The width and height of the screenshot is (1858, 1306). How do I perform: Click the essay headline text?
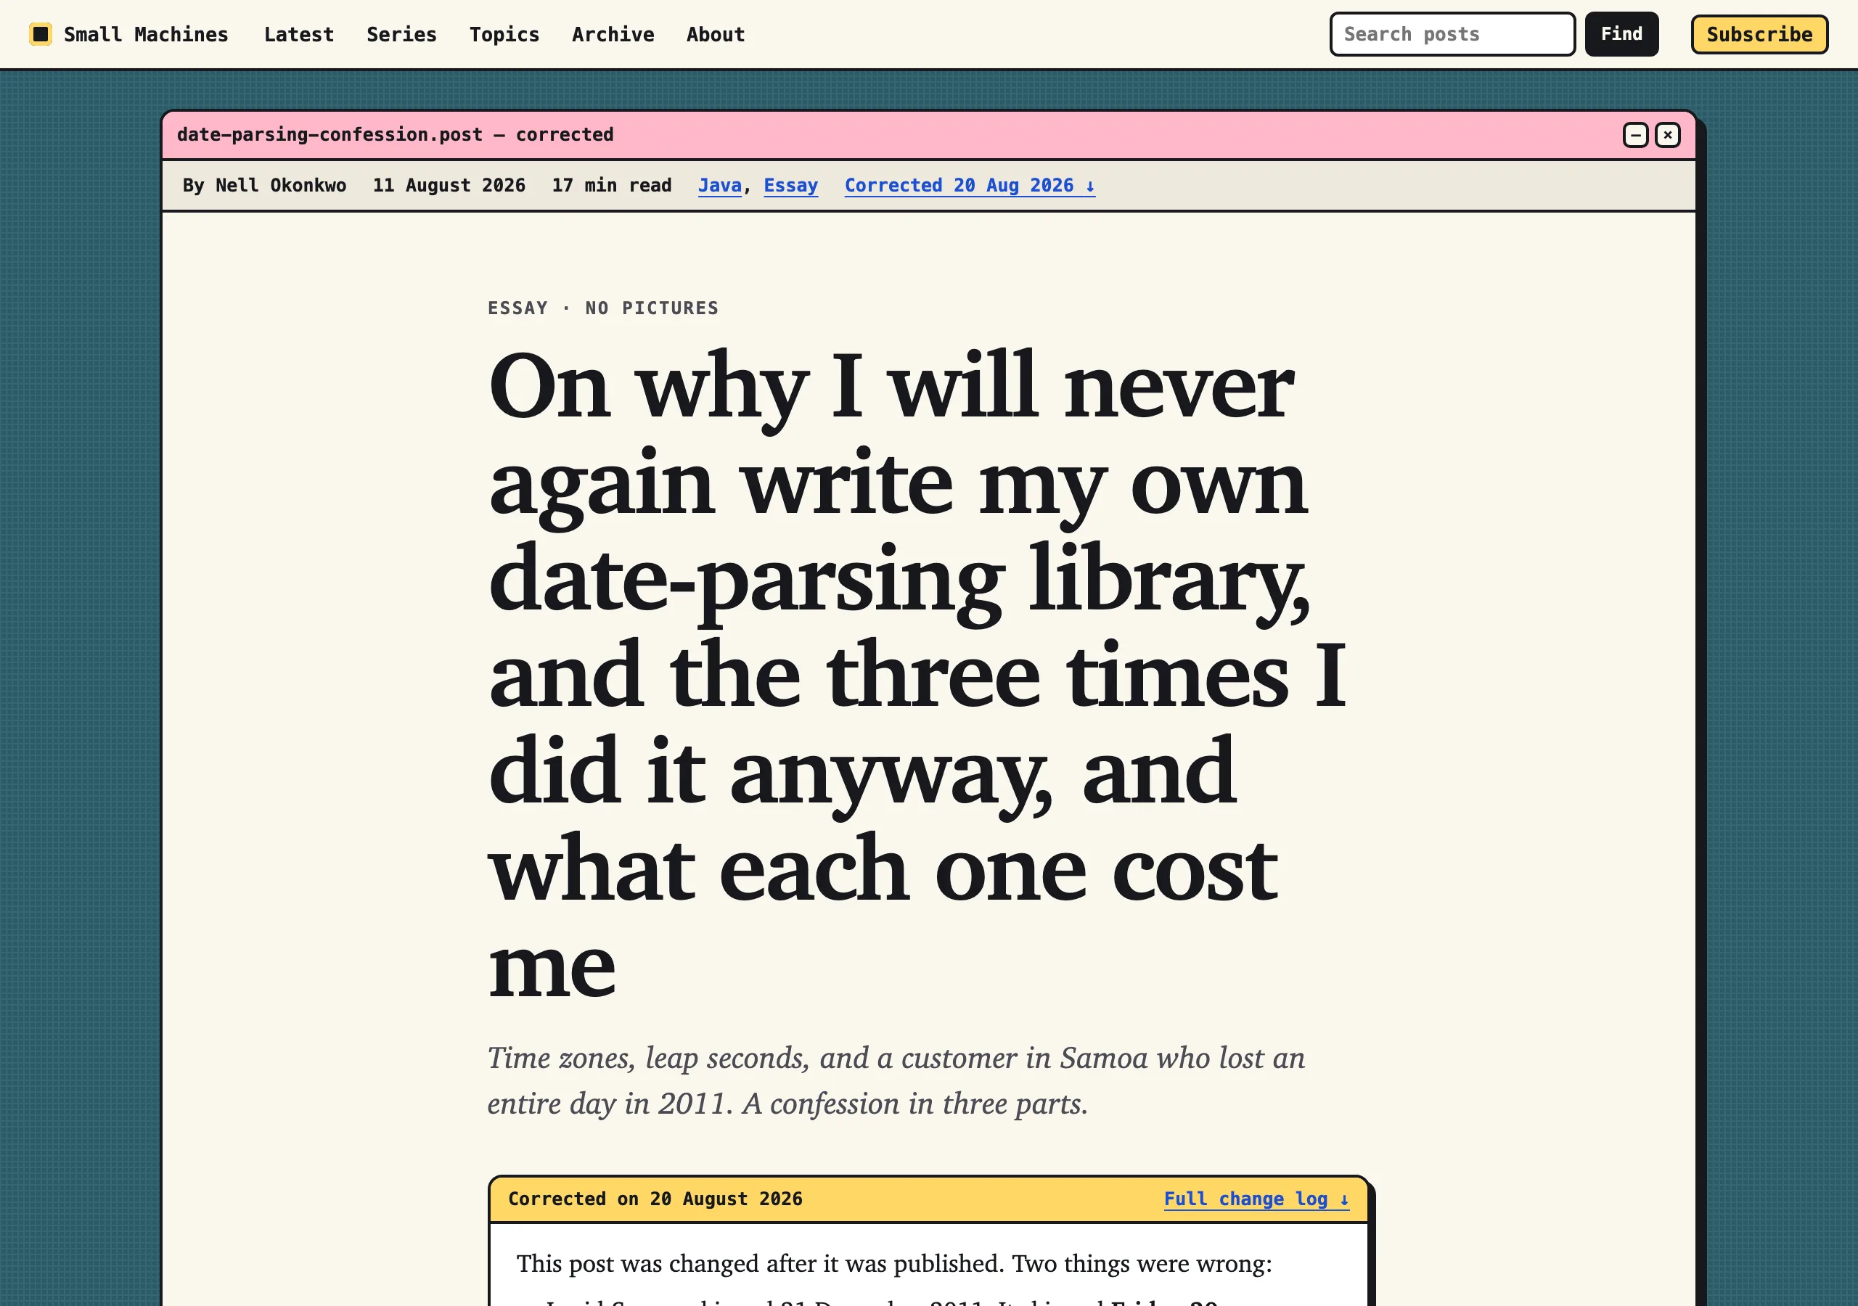pos(917,673)
